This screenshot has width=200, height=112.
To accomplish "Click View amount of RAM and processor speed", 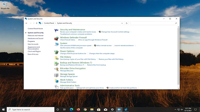I will [76, 45].
